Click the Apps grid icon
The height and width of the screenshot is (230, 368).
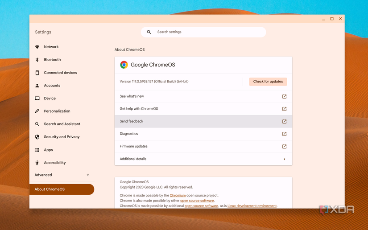click(37, 150)
